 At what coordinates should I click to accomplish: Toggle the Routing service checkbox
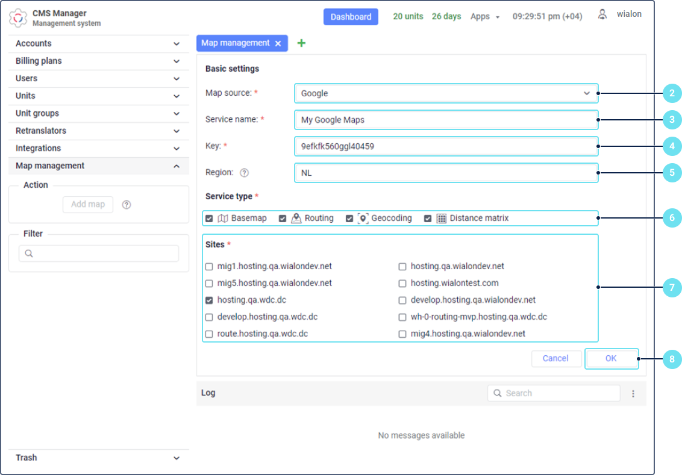(283, 219)
